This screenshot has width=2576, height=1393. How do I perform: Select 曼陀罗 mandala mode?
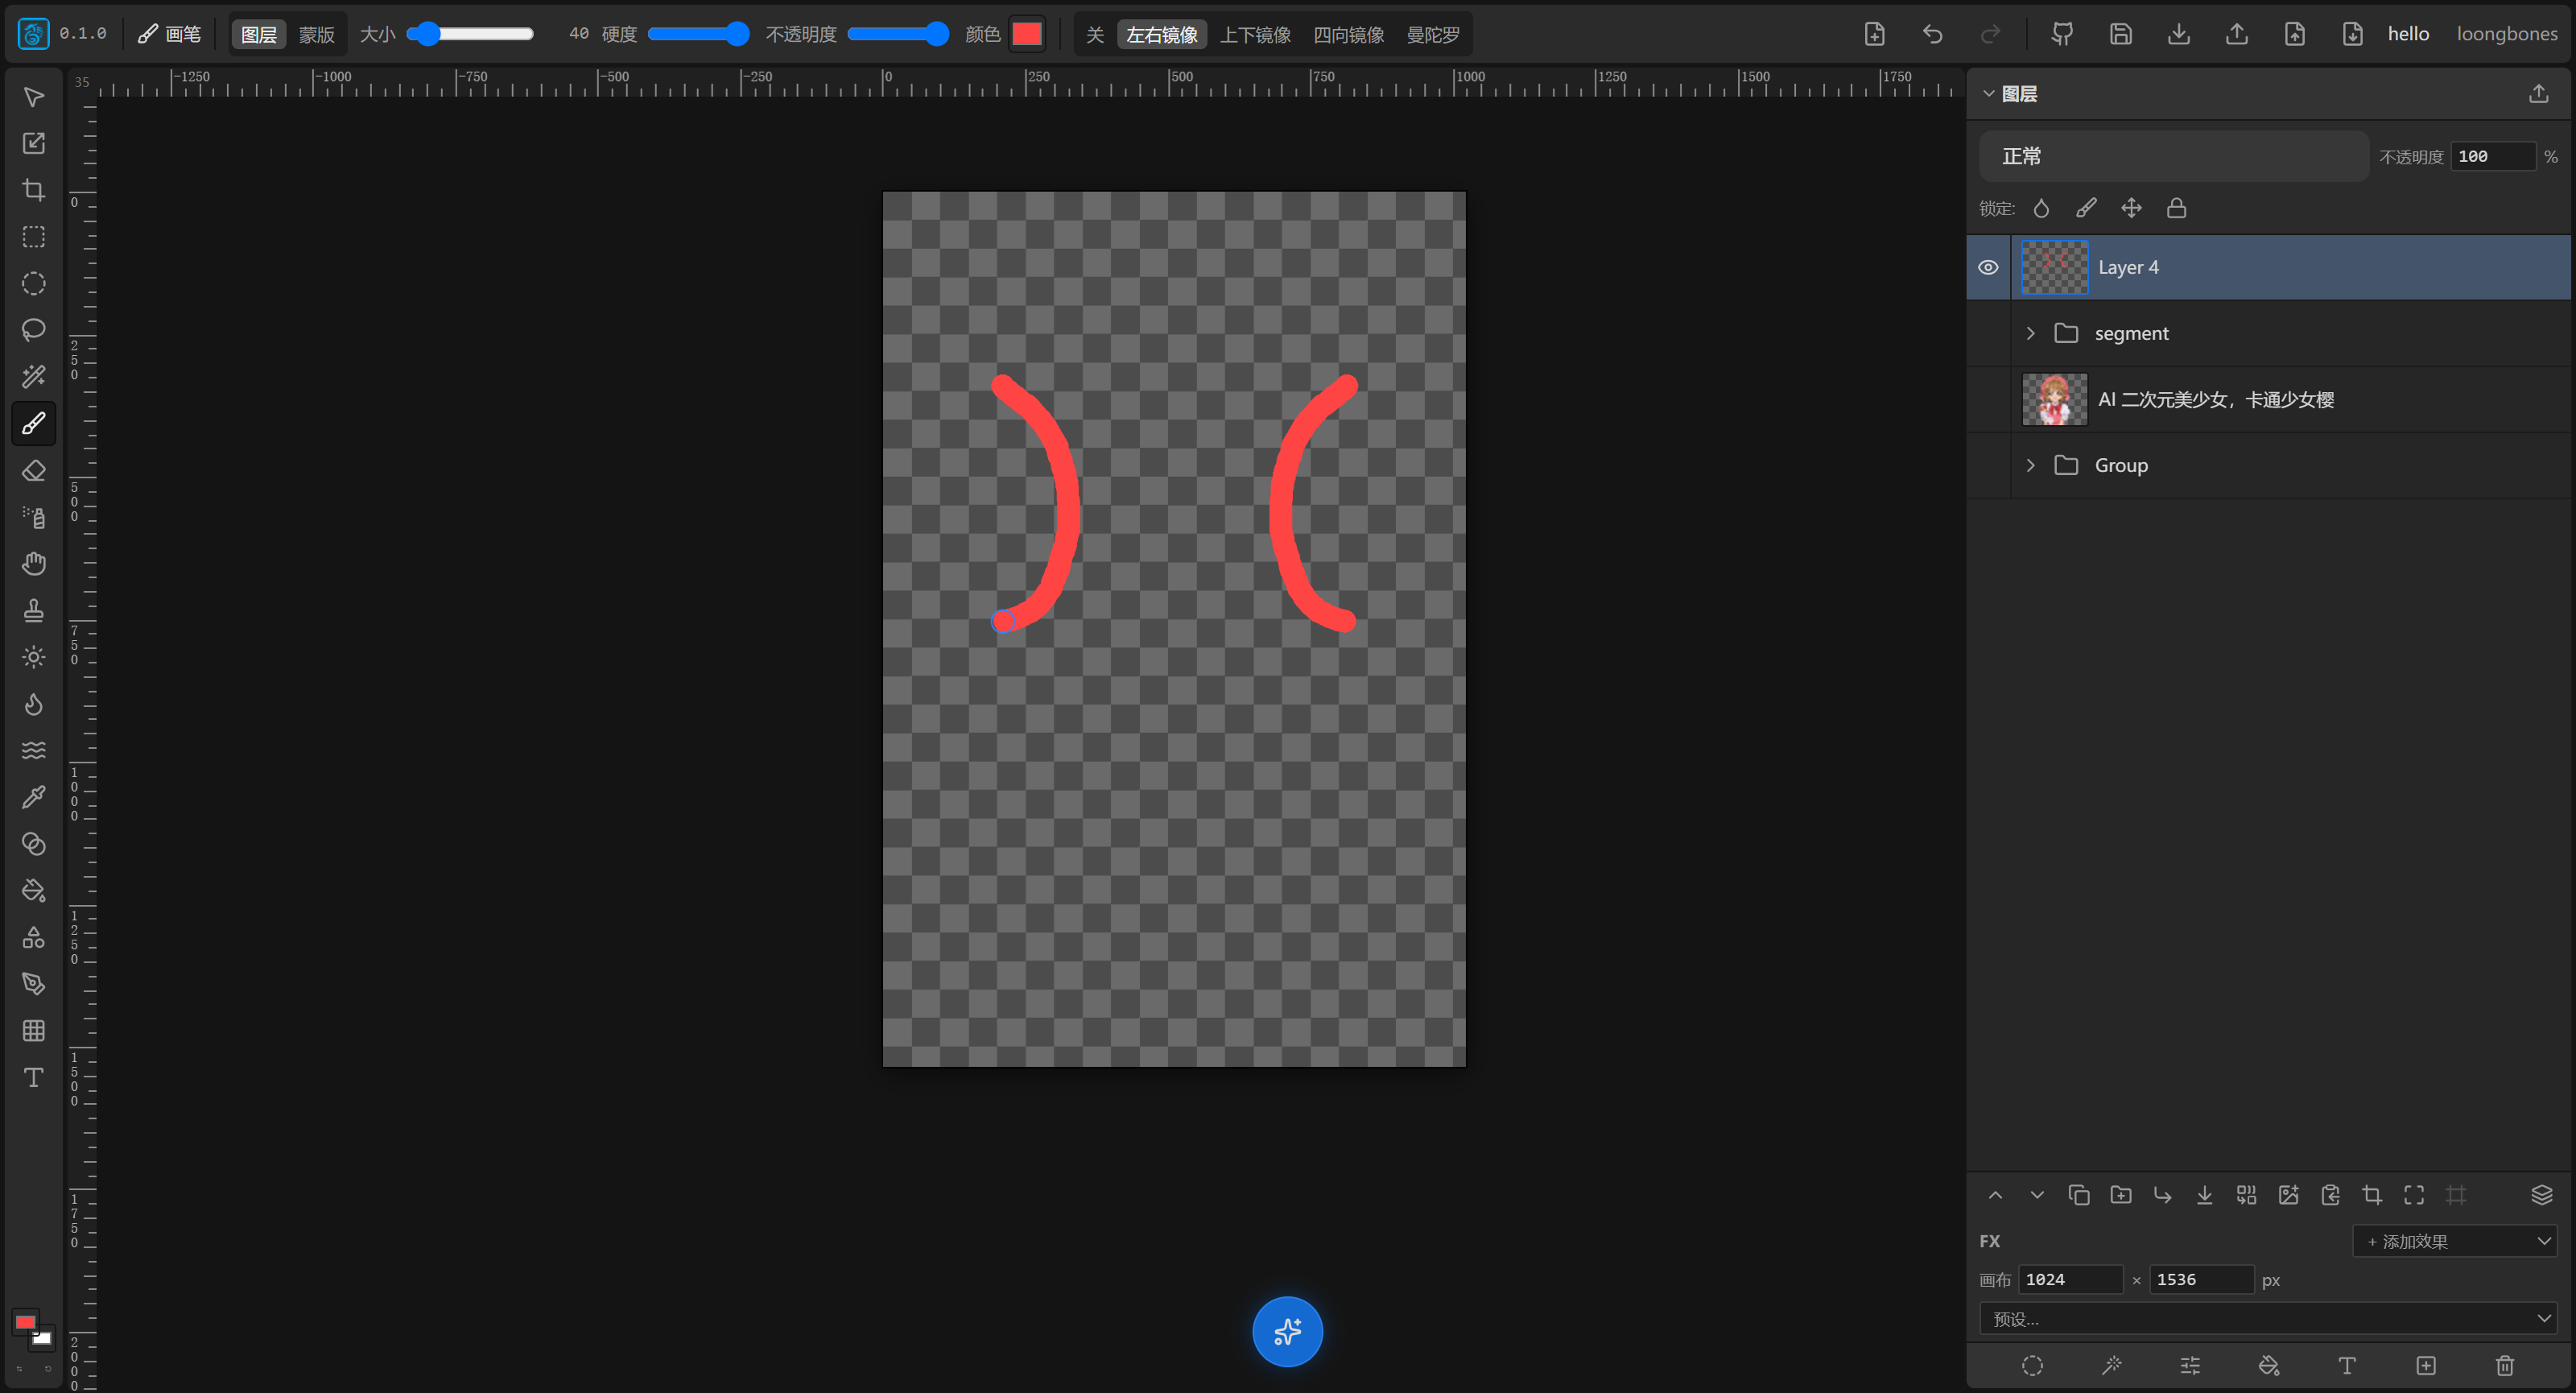[x=1432, y=34]
